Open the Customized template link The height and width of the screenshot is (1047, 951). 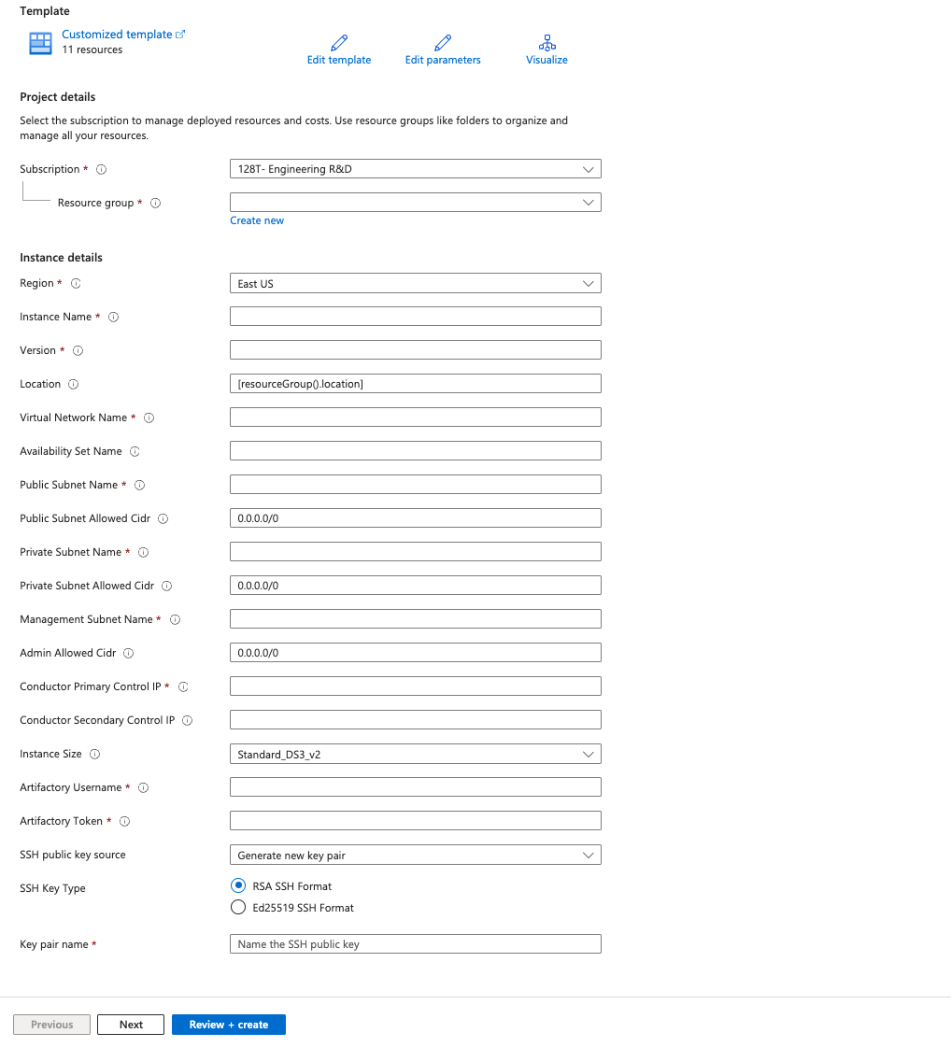coord(118,35)
